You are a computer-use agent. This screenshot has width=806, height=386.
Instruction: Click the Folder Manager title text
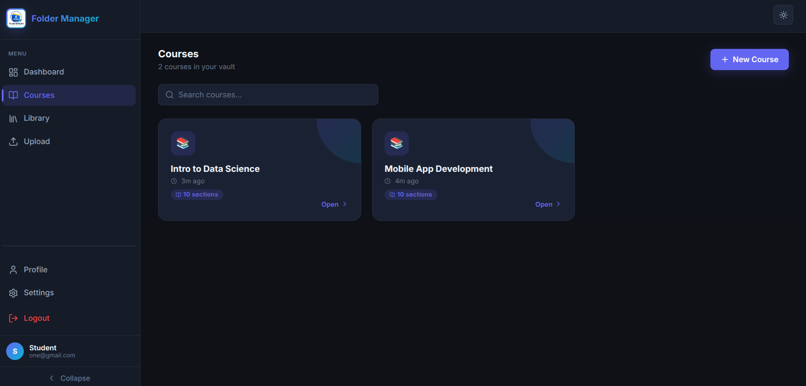tap(65, 19)
